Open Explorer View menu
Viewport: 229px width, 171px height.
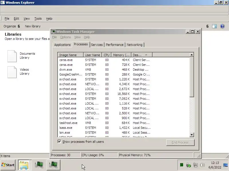[27, 19]
